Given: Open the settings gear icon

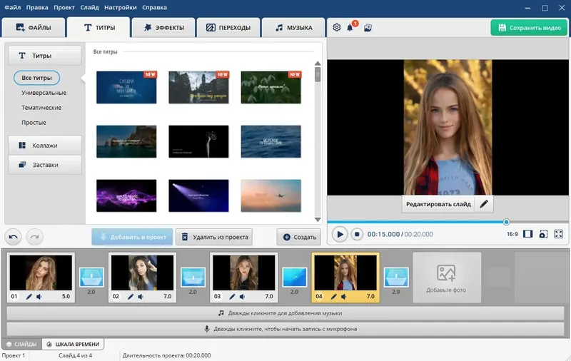Looking at the screenshot, I should (337, 28).
